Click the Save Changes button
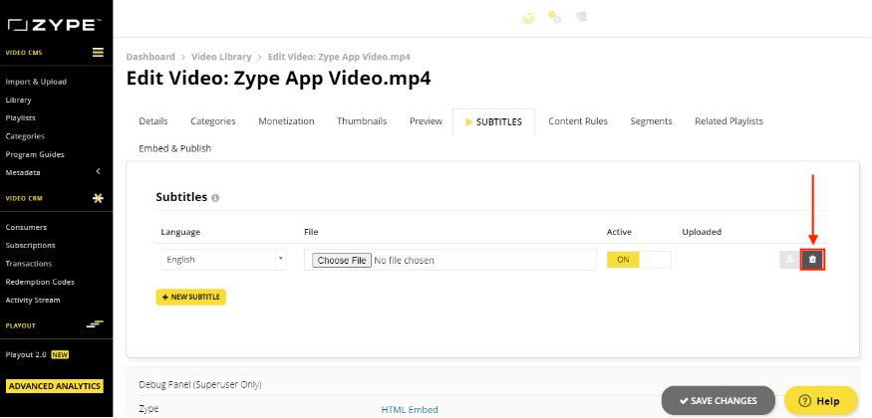This screenshot has width=872, height=418. point(718,401)
